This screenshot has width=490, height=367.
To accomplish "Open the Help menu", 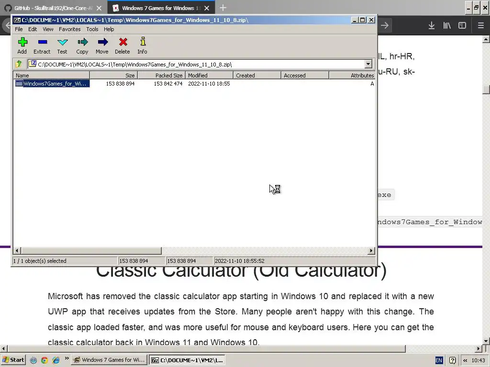I will [x=109, y=29].
